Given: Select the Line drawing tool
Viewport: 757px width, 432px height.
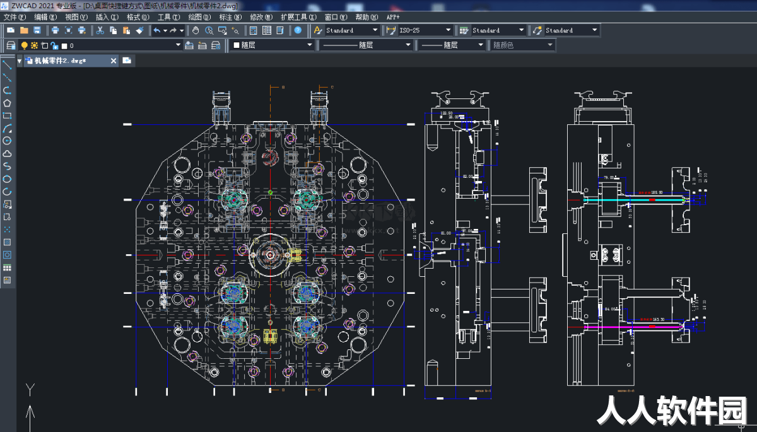Looking at the screenshot, I should (8, 65).
